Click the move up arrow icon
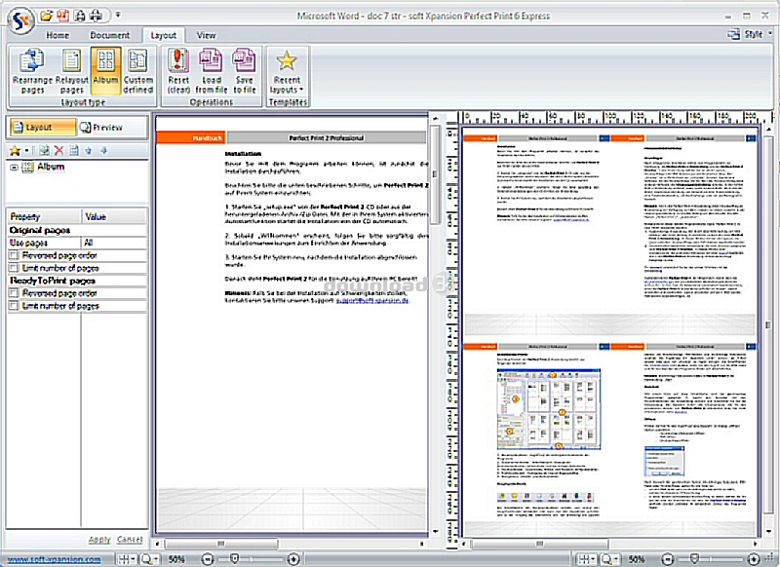The image size is (780, 567). point(89,151)
